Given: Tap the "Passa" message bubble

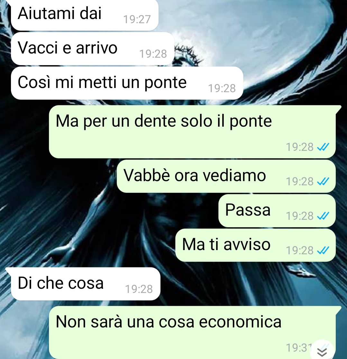Looking at the screenshot, I should click(x=277, y=211).
